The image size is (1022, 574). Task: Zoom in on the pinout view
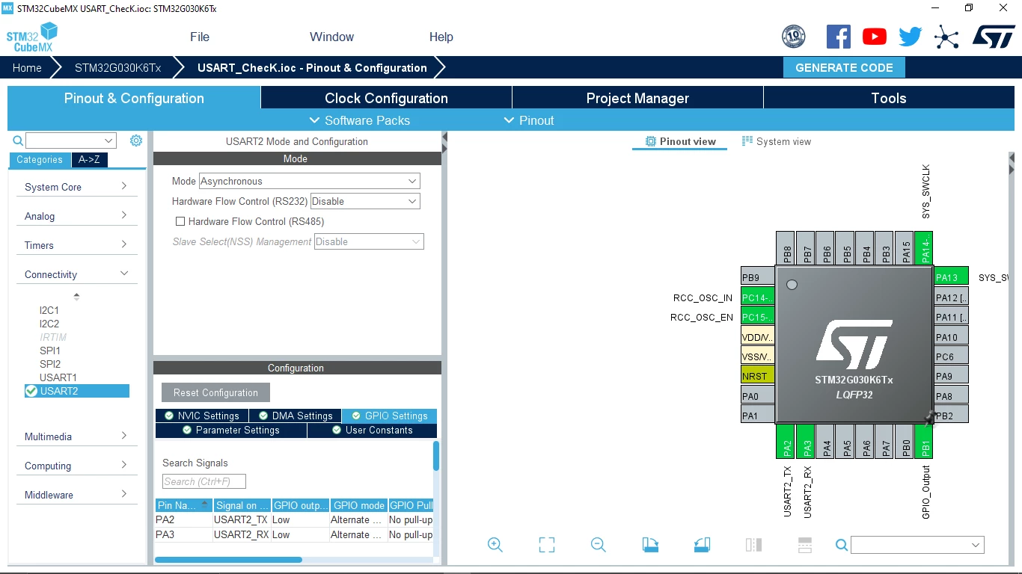point(495,545)
